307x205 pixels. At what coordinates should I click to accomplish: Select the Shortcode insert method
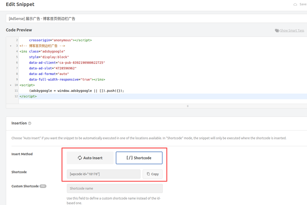tap(139, 158)
